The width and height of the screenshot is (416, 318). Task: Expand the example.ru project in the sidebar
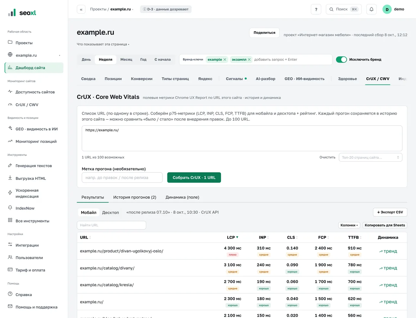coord(59,56)
